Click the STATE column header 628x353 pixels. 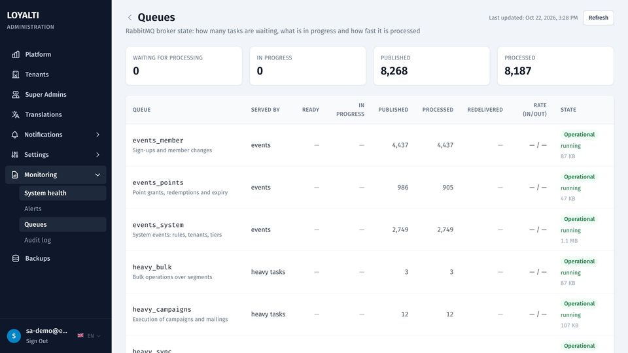tap(568, 110)
